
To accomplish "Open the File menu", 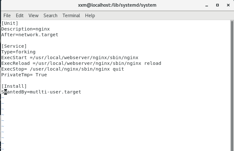I will click(7, 16).
